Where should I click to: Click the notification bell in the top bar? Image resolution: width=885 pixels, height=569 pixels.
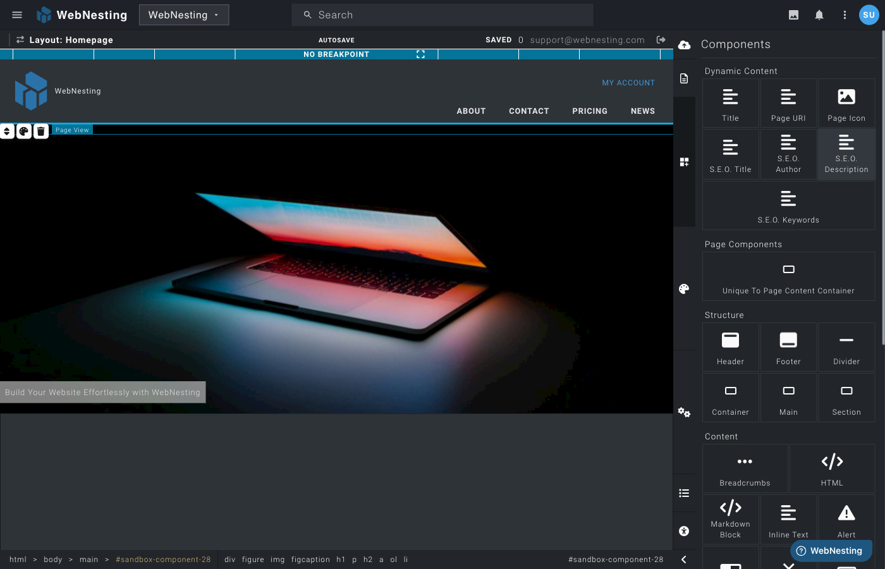[x=819, y=15]
